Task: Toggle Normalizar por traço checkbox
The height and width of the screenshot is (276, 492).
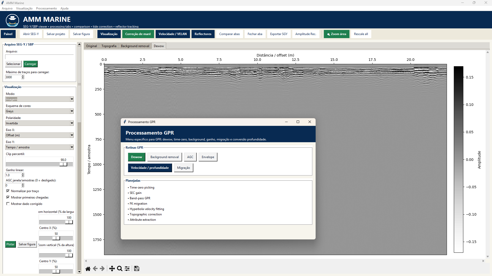Action: coord(8,191)
